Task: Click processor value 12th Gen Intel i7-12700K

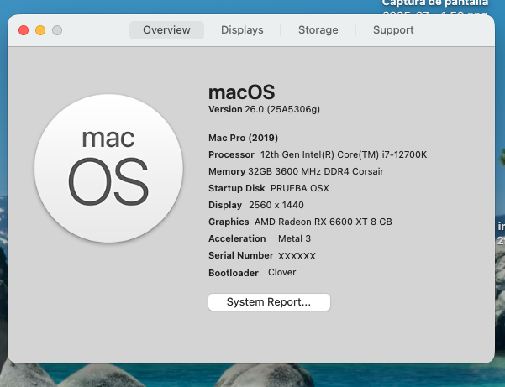Action: click(344, 154)
